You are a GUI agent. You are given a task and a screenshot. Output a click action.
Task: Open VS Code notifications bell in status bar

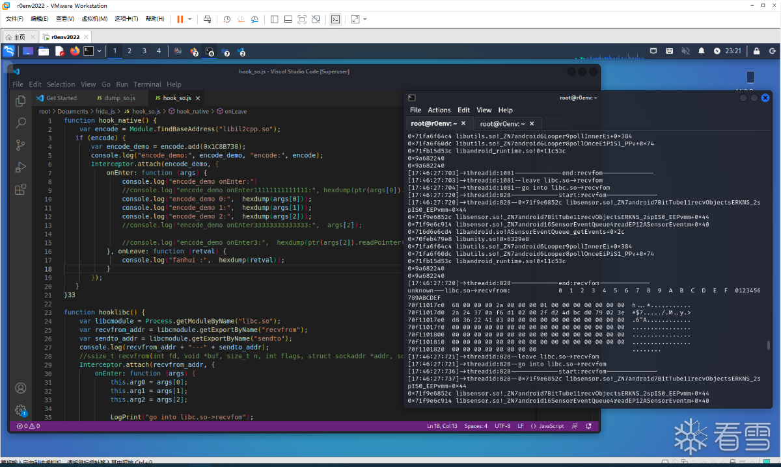[589, 426]
